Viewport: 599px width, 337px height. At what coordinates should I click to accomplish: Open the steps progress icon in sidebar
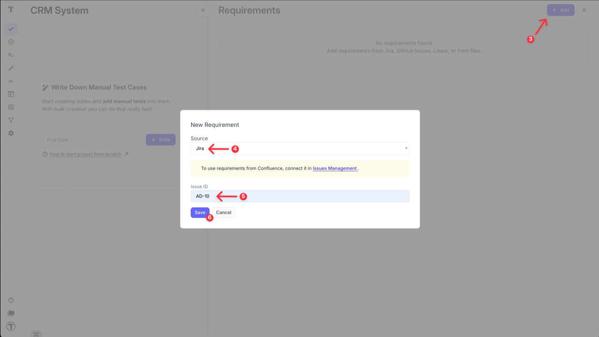[x=11, y=68]
